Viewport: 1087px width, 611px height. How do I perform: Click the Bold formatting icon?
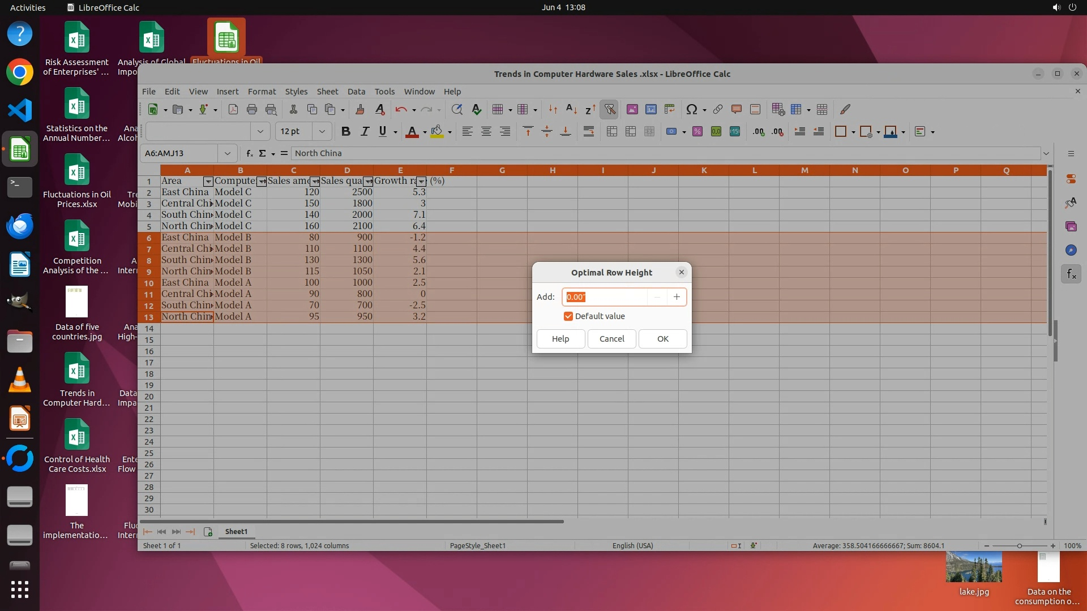345,132
